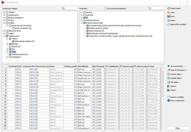
Task: Collapse the Tapping point tree node
Action: coord(4,36)
